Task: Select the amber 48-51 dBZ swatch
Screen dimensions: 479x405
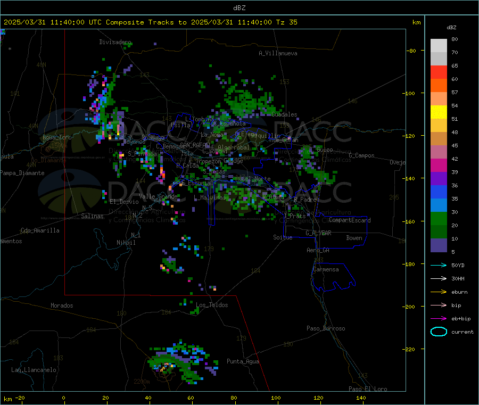Action: [x=439, y=126]
